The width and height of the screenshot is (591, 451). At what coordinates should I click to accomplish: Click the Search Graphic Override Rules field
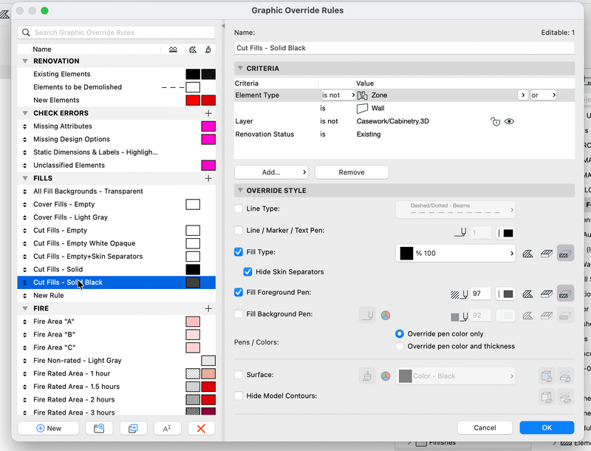click(x=117, y=33)
